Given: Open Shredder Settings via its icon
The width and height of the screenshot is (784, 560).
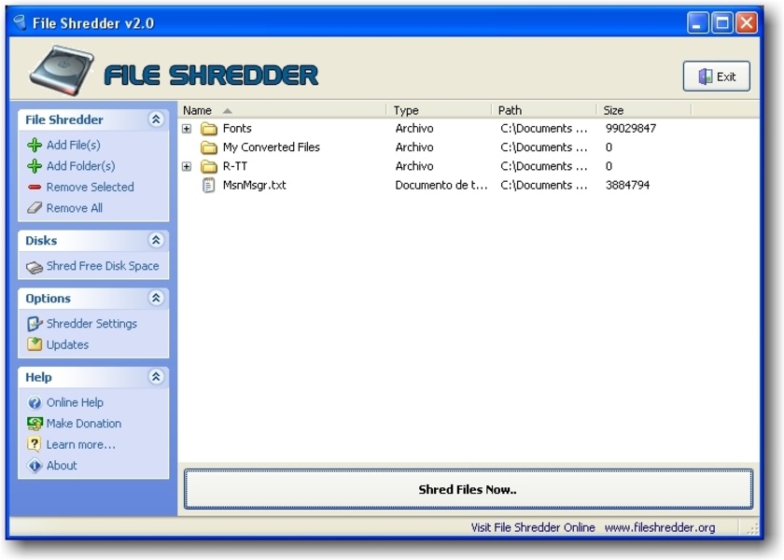Looking at the screenshot, I should click(x=35, y=324).
